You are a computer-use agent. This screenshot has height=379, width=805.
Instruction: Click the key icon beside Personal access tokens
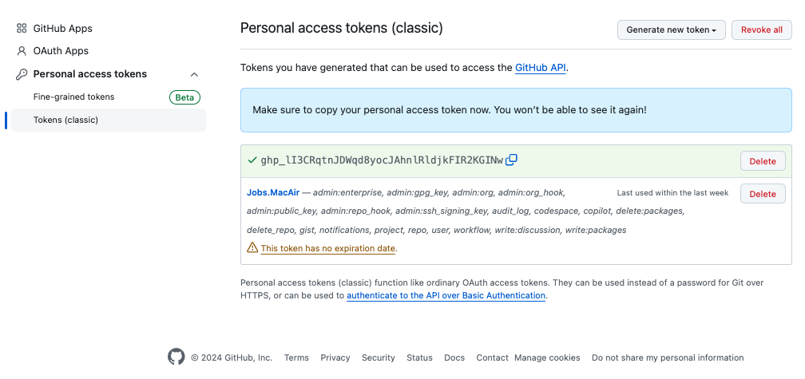coord(22,74)
